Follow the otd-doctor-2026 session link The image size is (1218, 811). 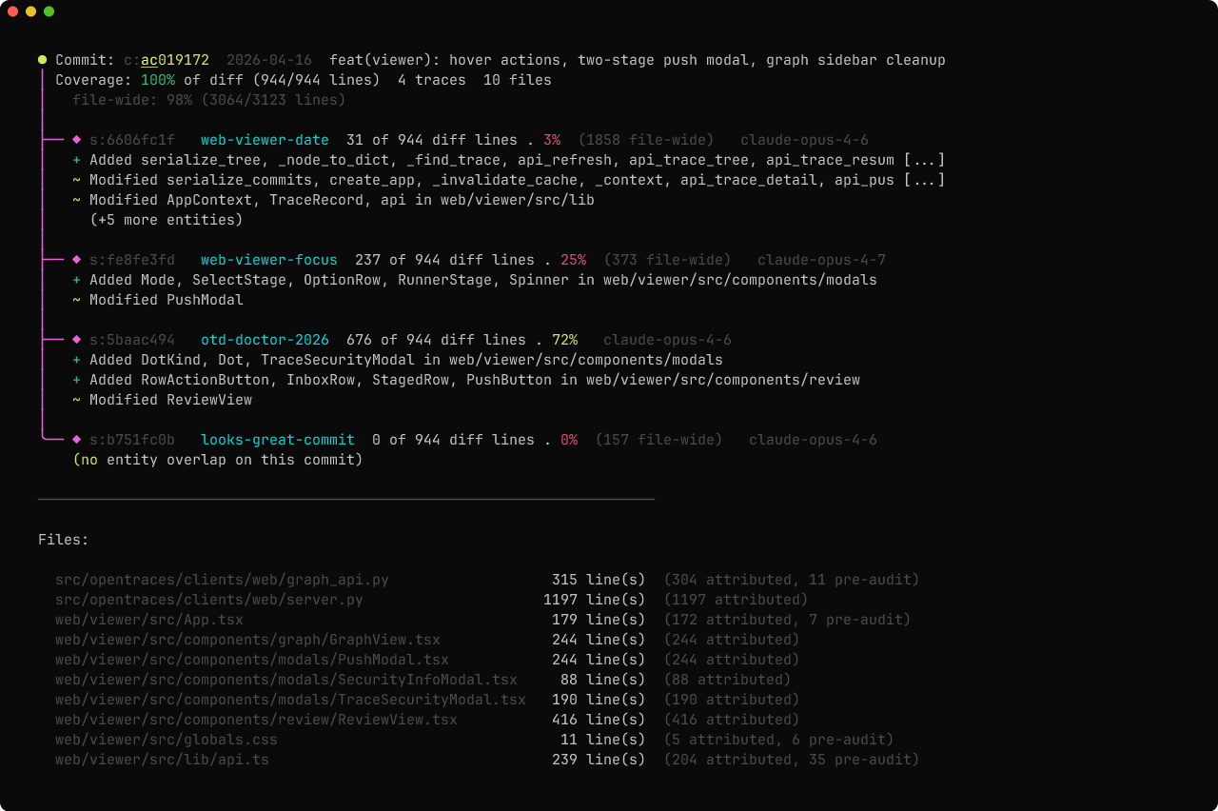coord(265,339)
